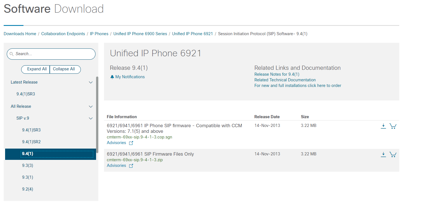The width and height of the screenshot is (423, 206).
Task: Open IP Phones breadcrumb
Action: pyautogui.click(x=99, y=34)
